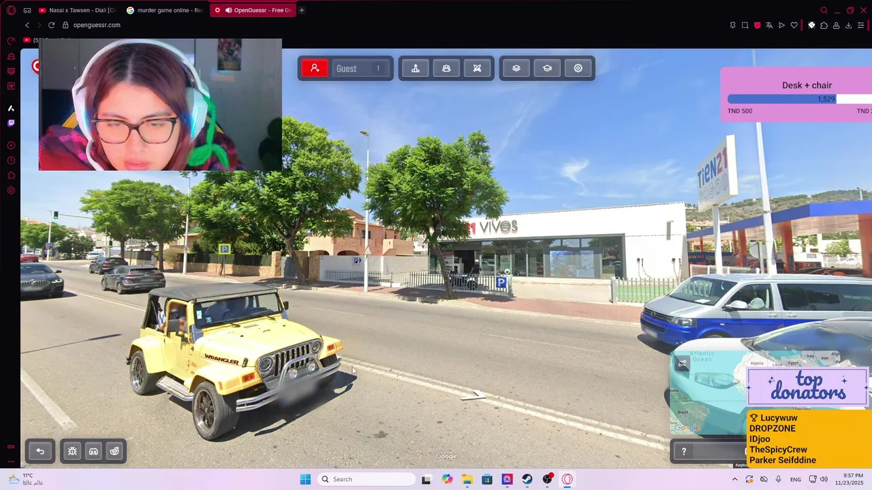Open Copilot from the taskbar
The height and width of the screenshot is (490, 872).
pyautogui.click(x=447, y=479)
